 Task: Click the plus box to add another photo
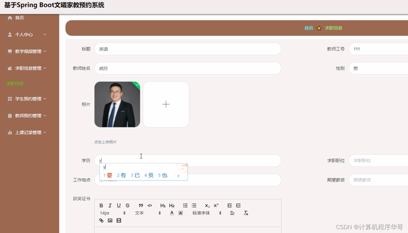click(x=166, y=104)
